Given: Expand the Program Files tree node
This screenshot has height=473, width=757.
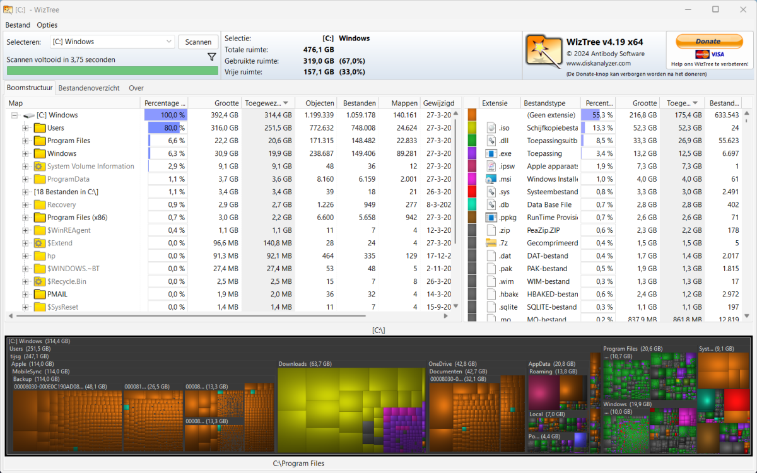Looking at the screenshot, I should pyautogui.click(x=26, y=141).
